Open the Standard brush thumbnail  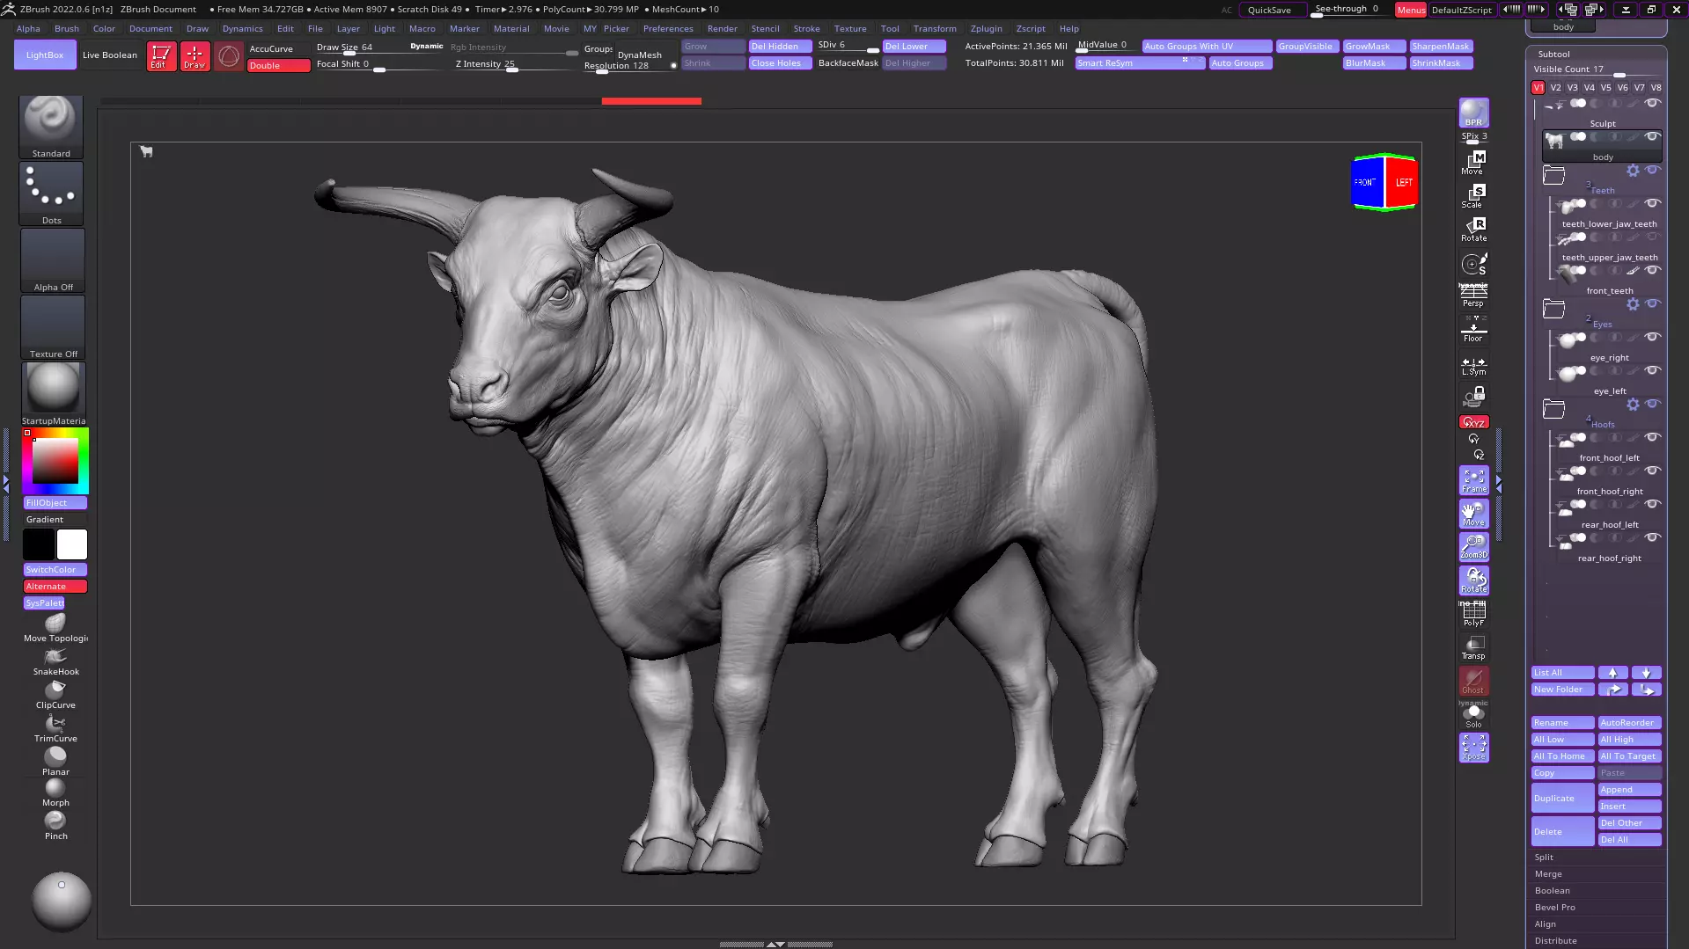pos(51,127)
